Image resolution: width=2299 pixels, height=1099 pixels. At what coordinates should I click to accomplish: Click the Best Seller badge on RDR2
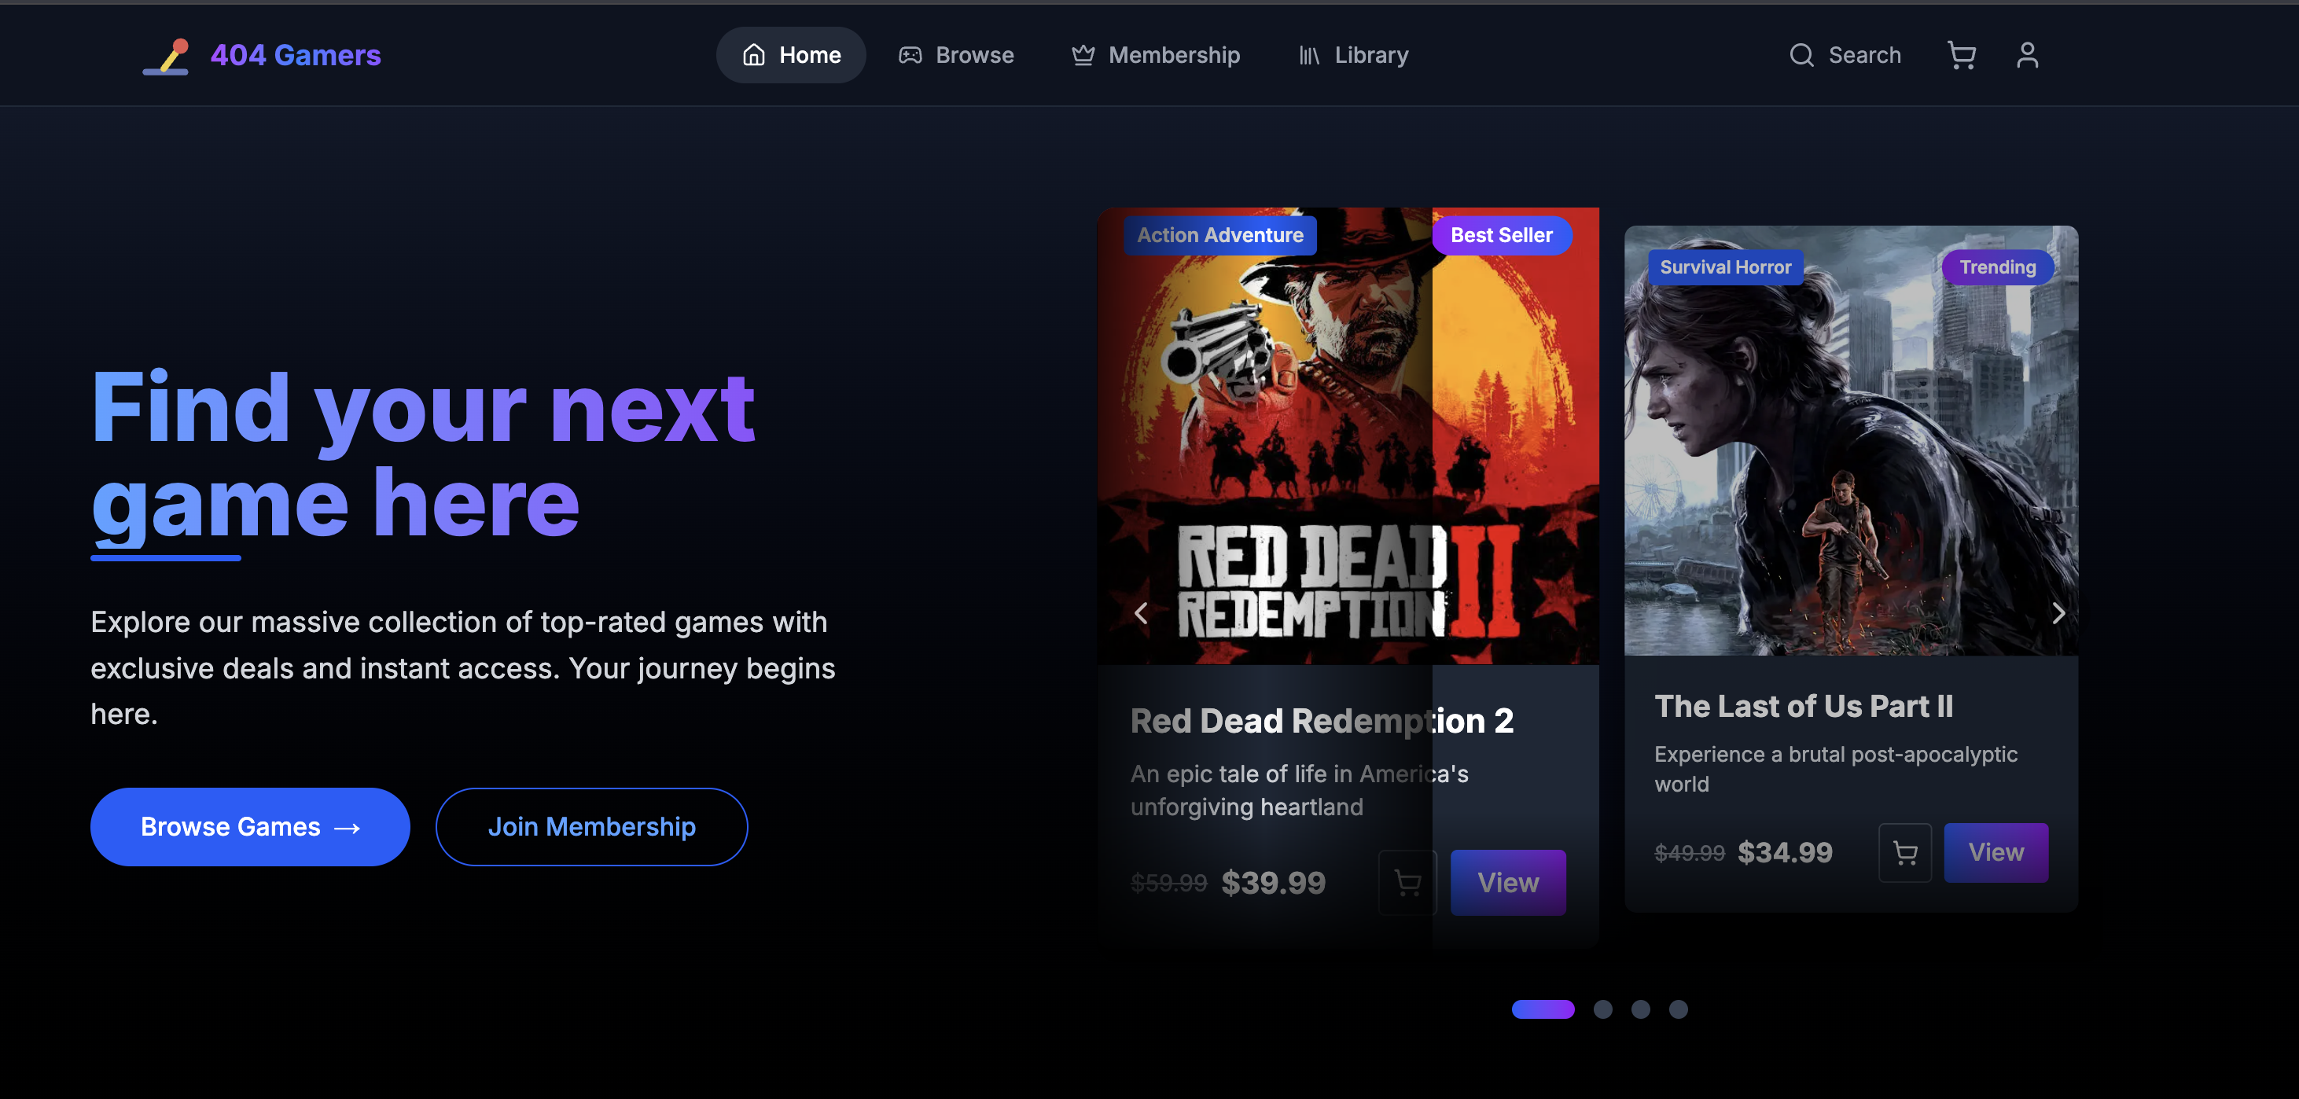pyautogui.click(x=1501, y=234)
